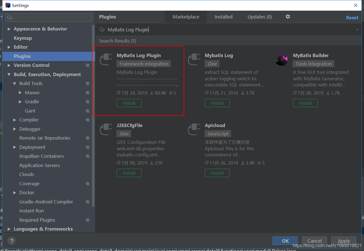Expand the Deployment node
The image size is (364, 251).
(x=15, y=147)
